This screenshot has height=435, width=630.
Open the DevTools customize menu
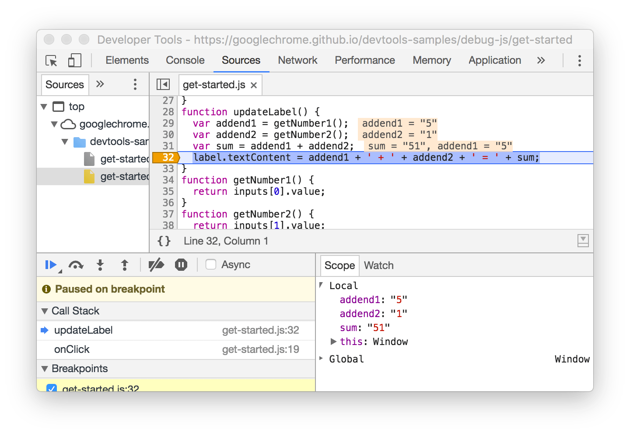[x=579, y=60]
